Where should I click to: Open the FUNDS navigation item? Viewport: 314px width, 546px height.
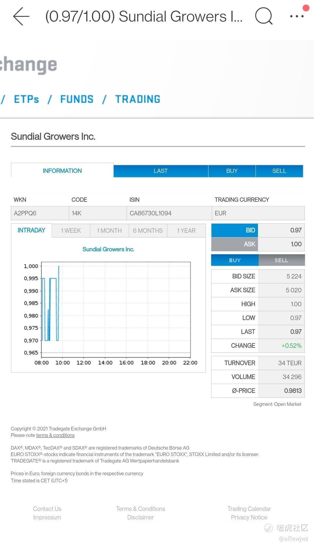point(77,99)
